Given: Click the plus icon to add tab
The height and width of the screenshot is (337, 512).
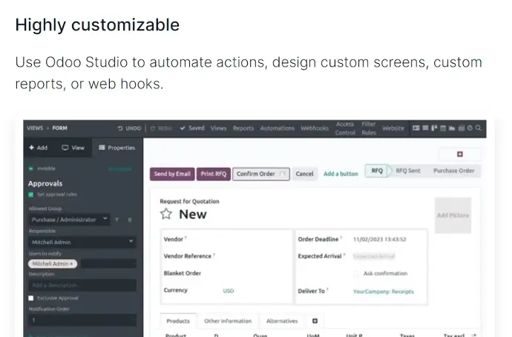Looking at the screenshot, I should click(315, 321).
